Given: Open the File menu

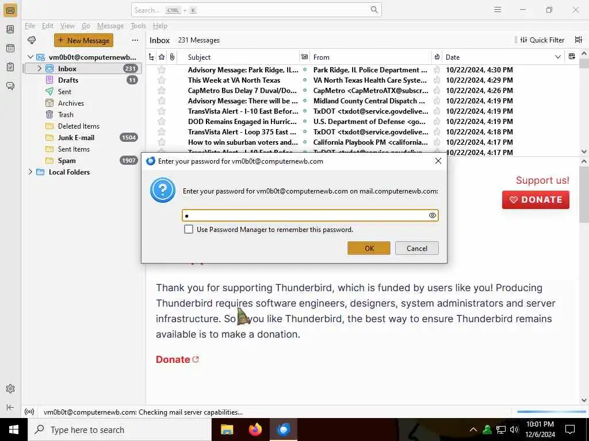Looking at the screenshot, I should pos(30,26).
